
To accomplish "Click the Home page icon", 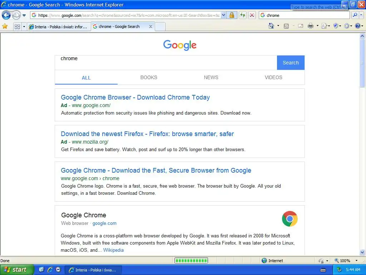I will point(271,26).
